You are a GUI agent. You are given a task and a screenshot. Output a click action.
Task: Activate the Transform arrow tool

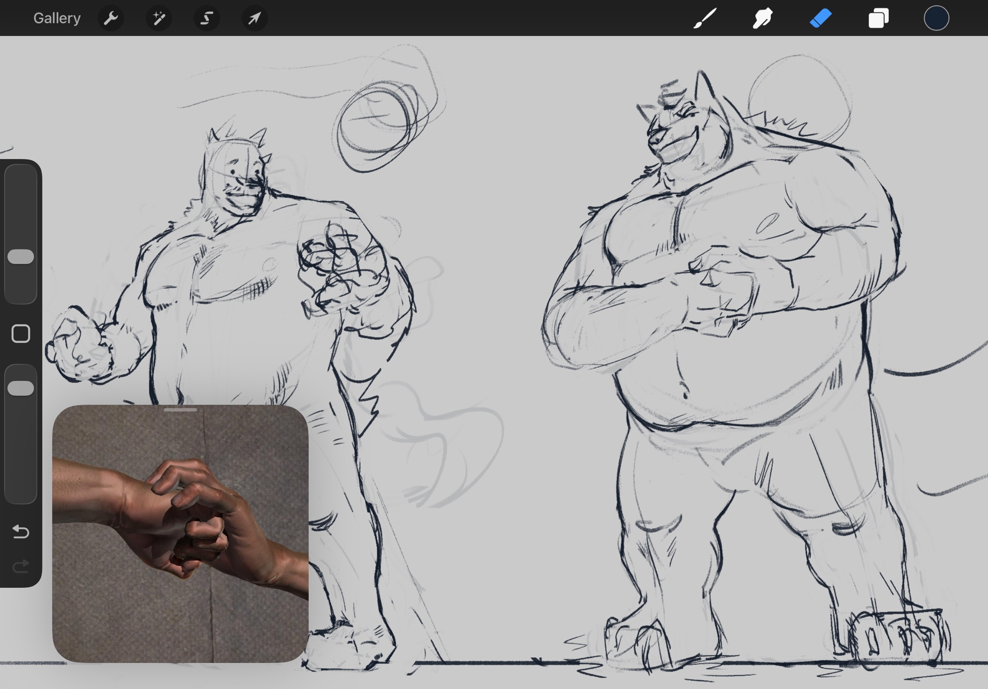coord(254,18)
